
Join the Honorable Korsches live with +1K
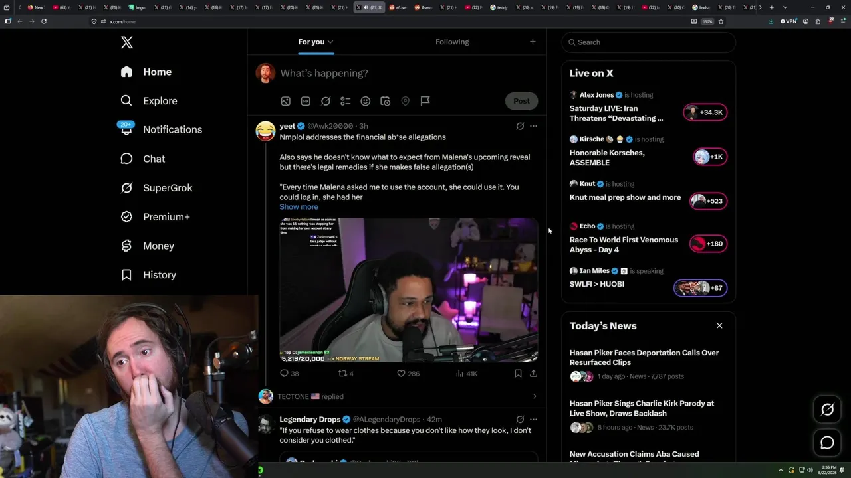[x=710, y=157]
